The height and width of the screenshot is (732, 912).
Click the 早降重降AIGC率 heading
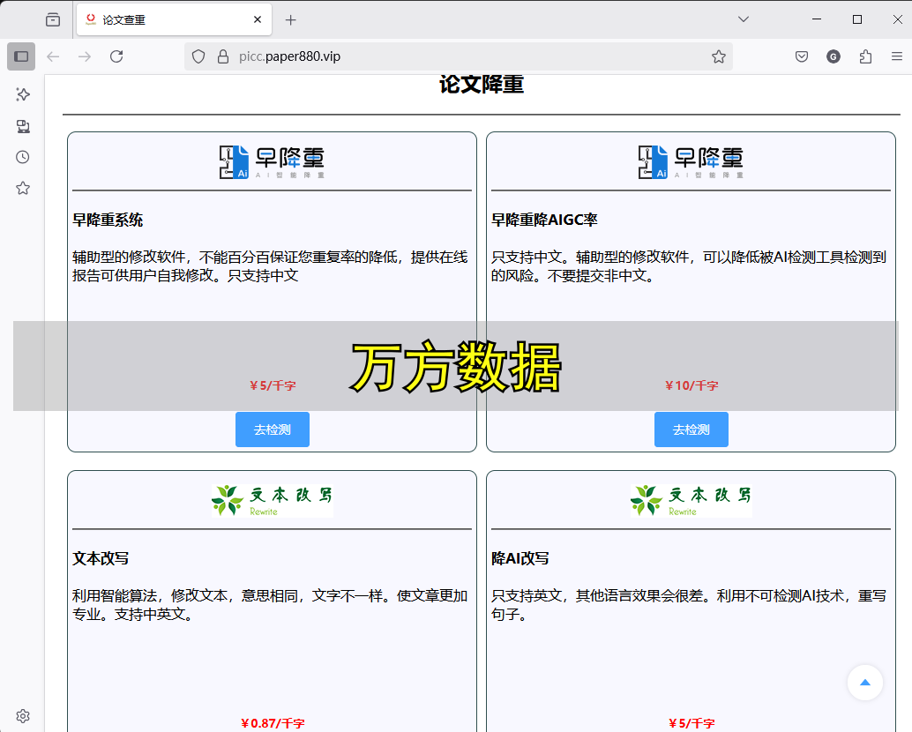click(x=544, y=220)
